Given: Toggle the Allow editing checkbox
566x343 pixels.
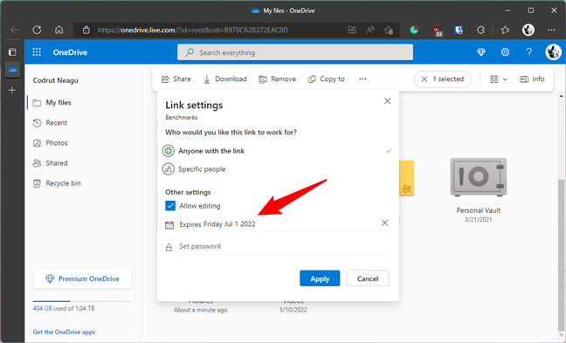Looking at the screenshot, I should coord(170,206).
